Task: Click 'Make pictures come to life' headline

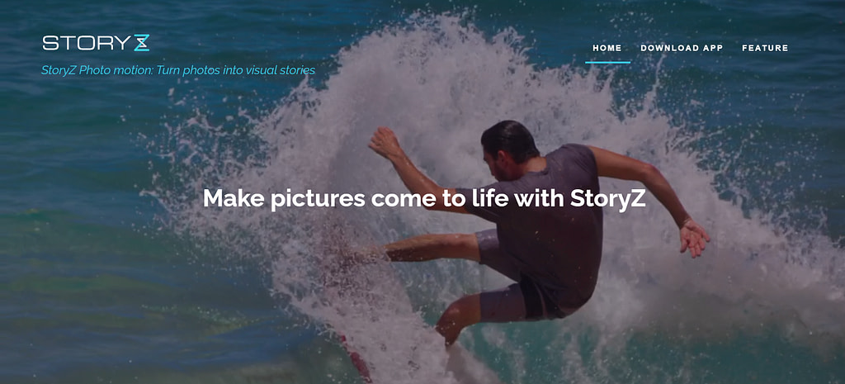Action: pyautogui.click(x=424, y=198)
